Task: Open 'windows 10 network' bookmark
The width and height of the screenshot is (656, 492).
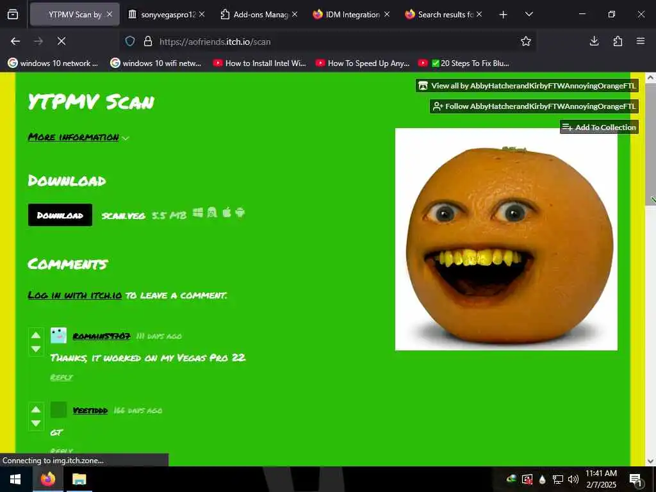Action: [53, 63]
